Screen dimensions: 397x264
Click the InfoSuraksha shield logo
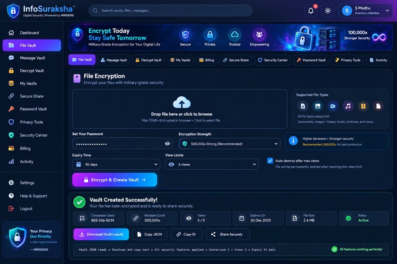[x=13, y=11]
